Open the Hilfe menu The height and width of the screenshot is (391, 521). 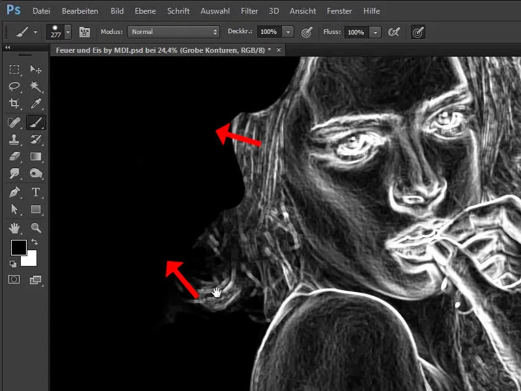[371, 11]
